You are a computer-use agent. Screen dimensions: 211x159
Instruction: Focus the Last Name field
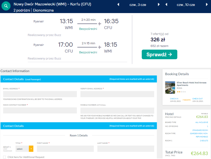[126, 149]
